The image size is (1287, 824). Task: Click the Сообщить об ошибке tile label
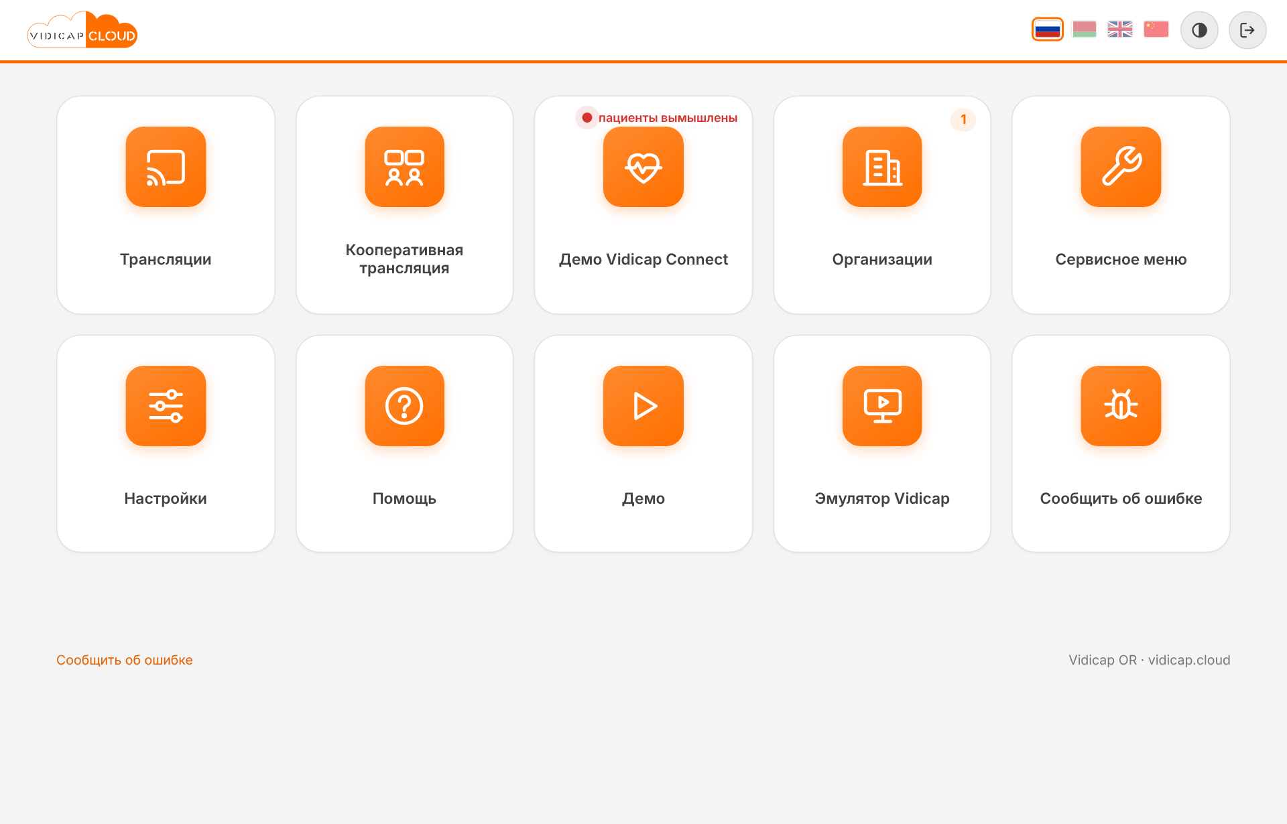click(1121, 498)
